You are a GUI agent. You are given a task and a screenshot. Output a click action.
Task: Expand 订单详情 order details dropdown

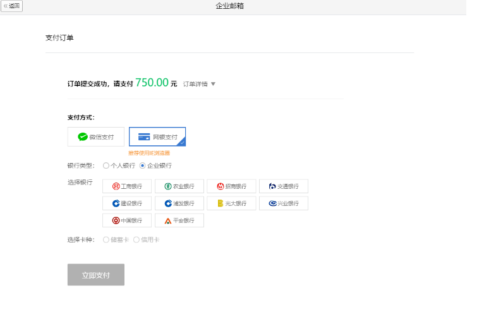click(199, 84)
